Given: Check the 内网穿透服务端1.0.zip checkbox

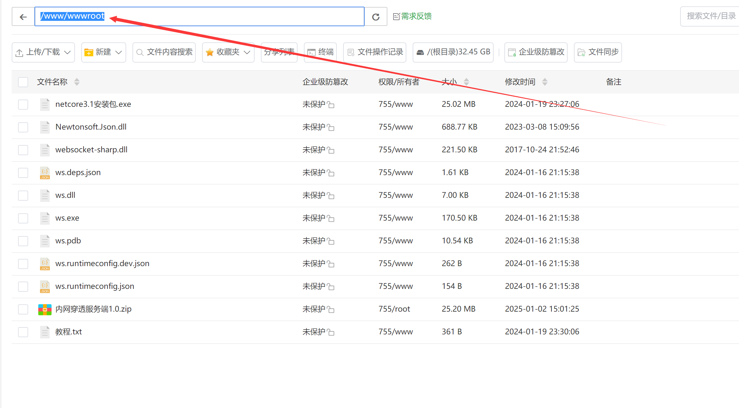Looking at the screenshot, I should pyautogui.click(x=23, y=309).
